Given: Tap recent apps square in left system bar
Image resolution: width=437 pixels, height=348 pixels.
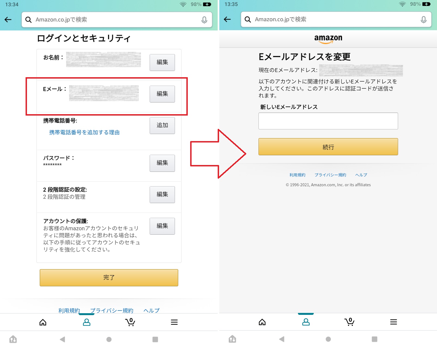Looking at the screenshot, I should [x=155, y=339].
